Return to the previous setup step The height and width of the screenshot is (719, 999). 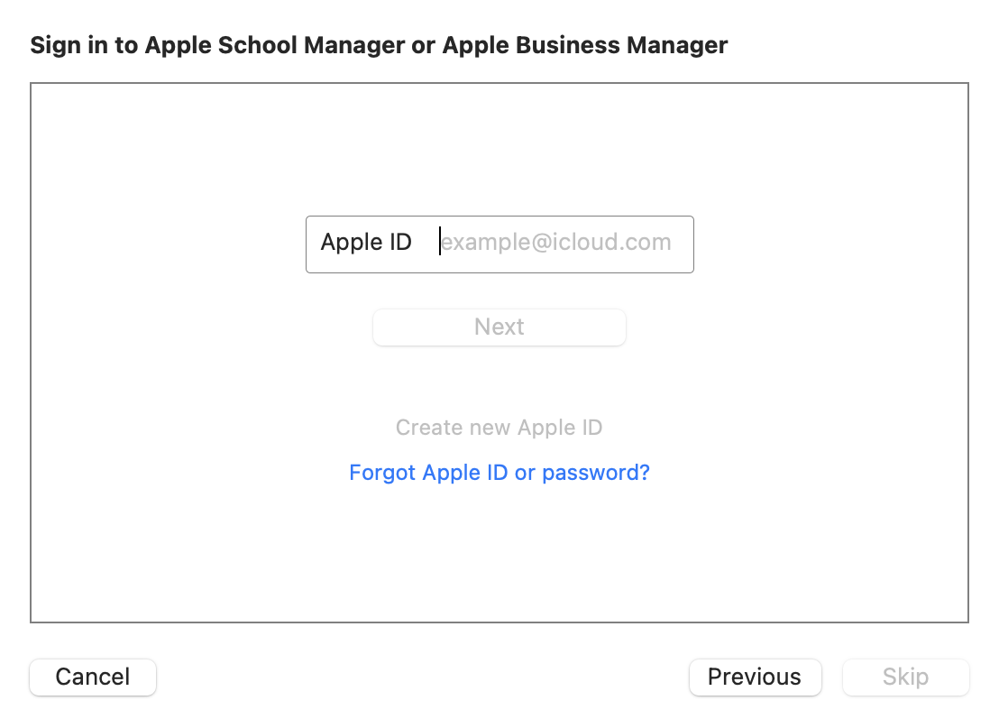pos(755,678)
